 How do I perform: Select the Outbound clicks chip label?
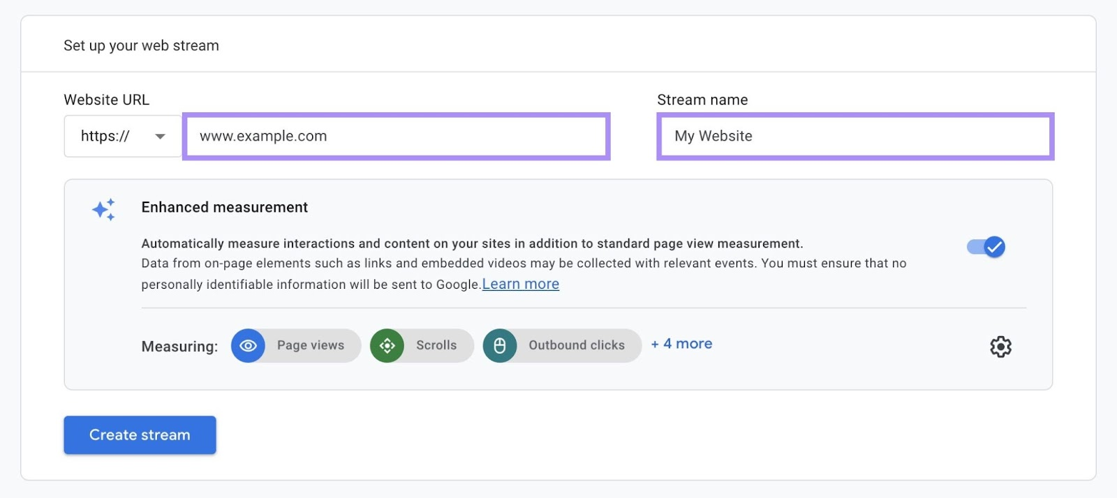pos(577,345)
